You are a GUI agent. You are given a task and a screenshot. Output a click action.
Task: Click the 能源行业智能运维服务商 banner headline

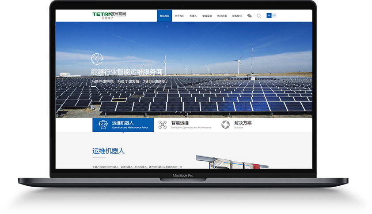point(127,72)
